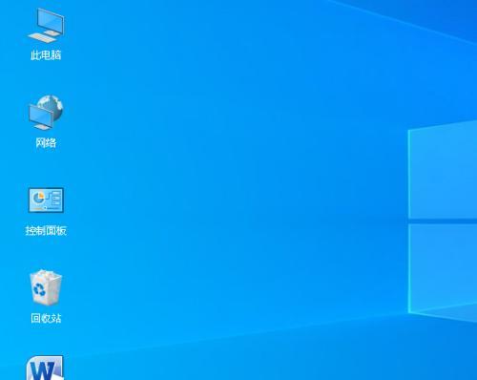Click the crumpled paper atop Recycle Bin
The width and height of the screenshot is (477, 380).
pyautogui.click(x=46, y=275)
